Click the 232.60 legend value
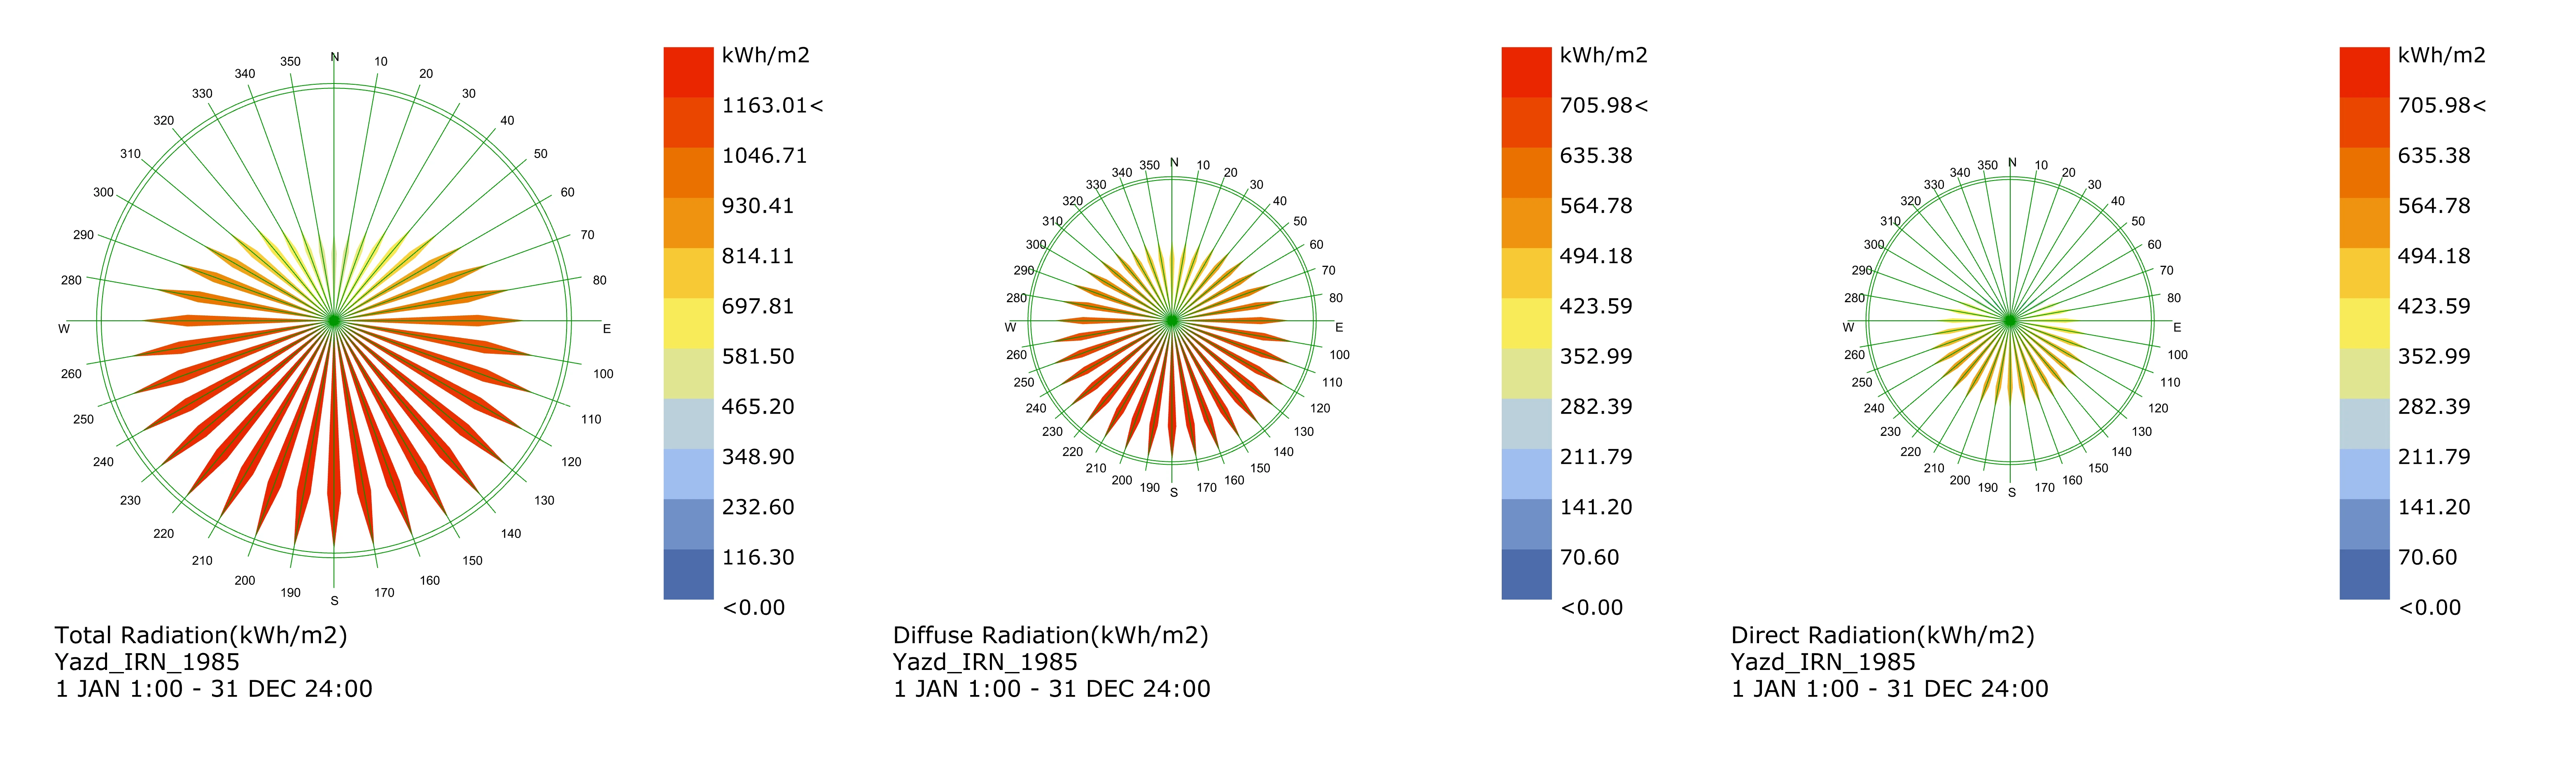This screenshot has width=2576, height=760. 758,507
